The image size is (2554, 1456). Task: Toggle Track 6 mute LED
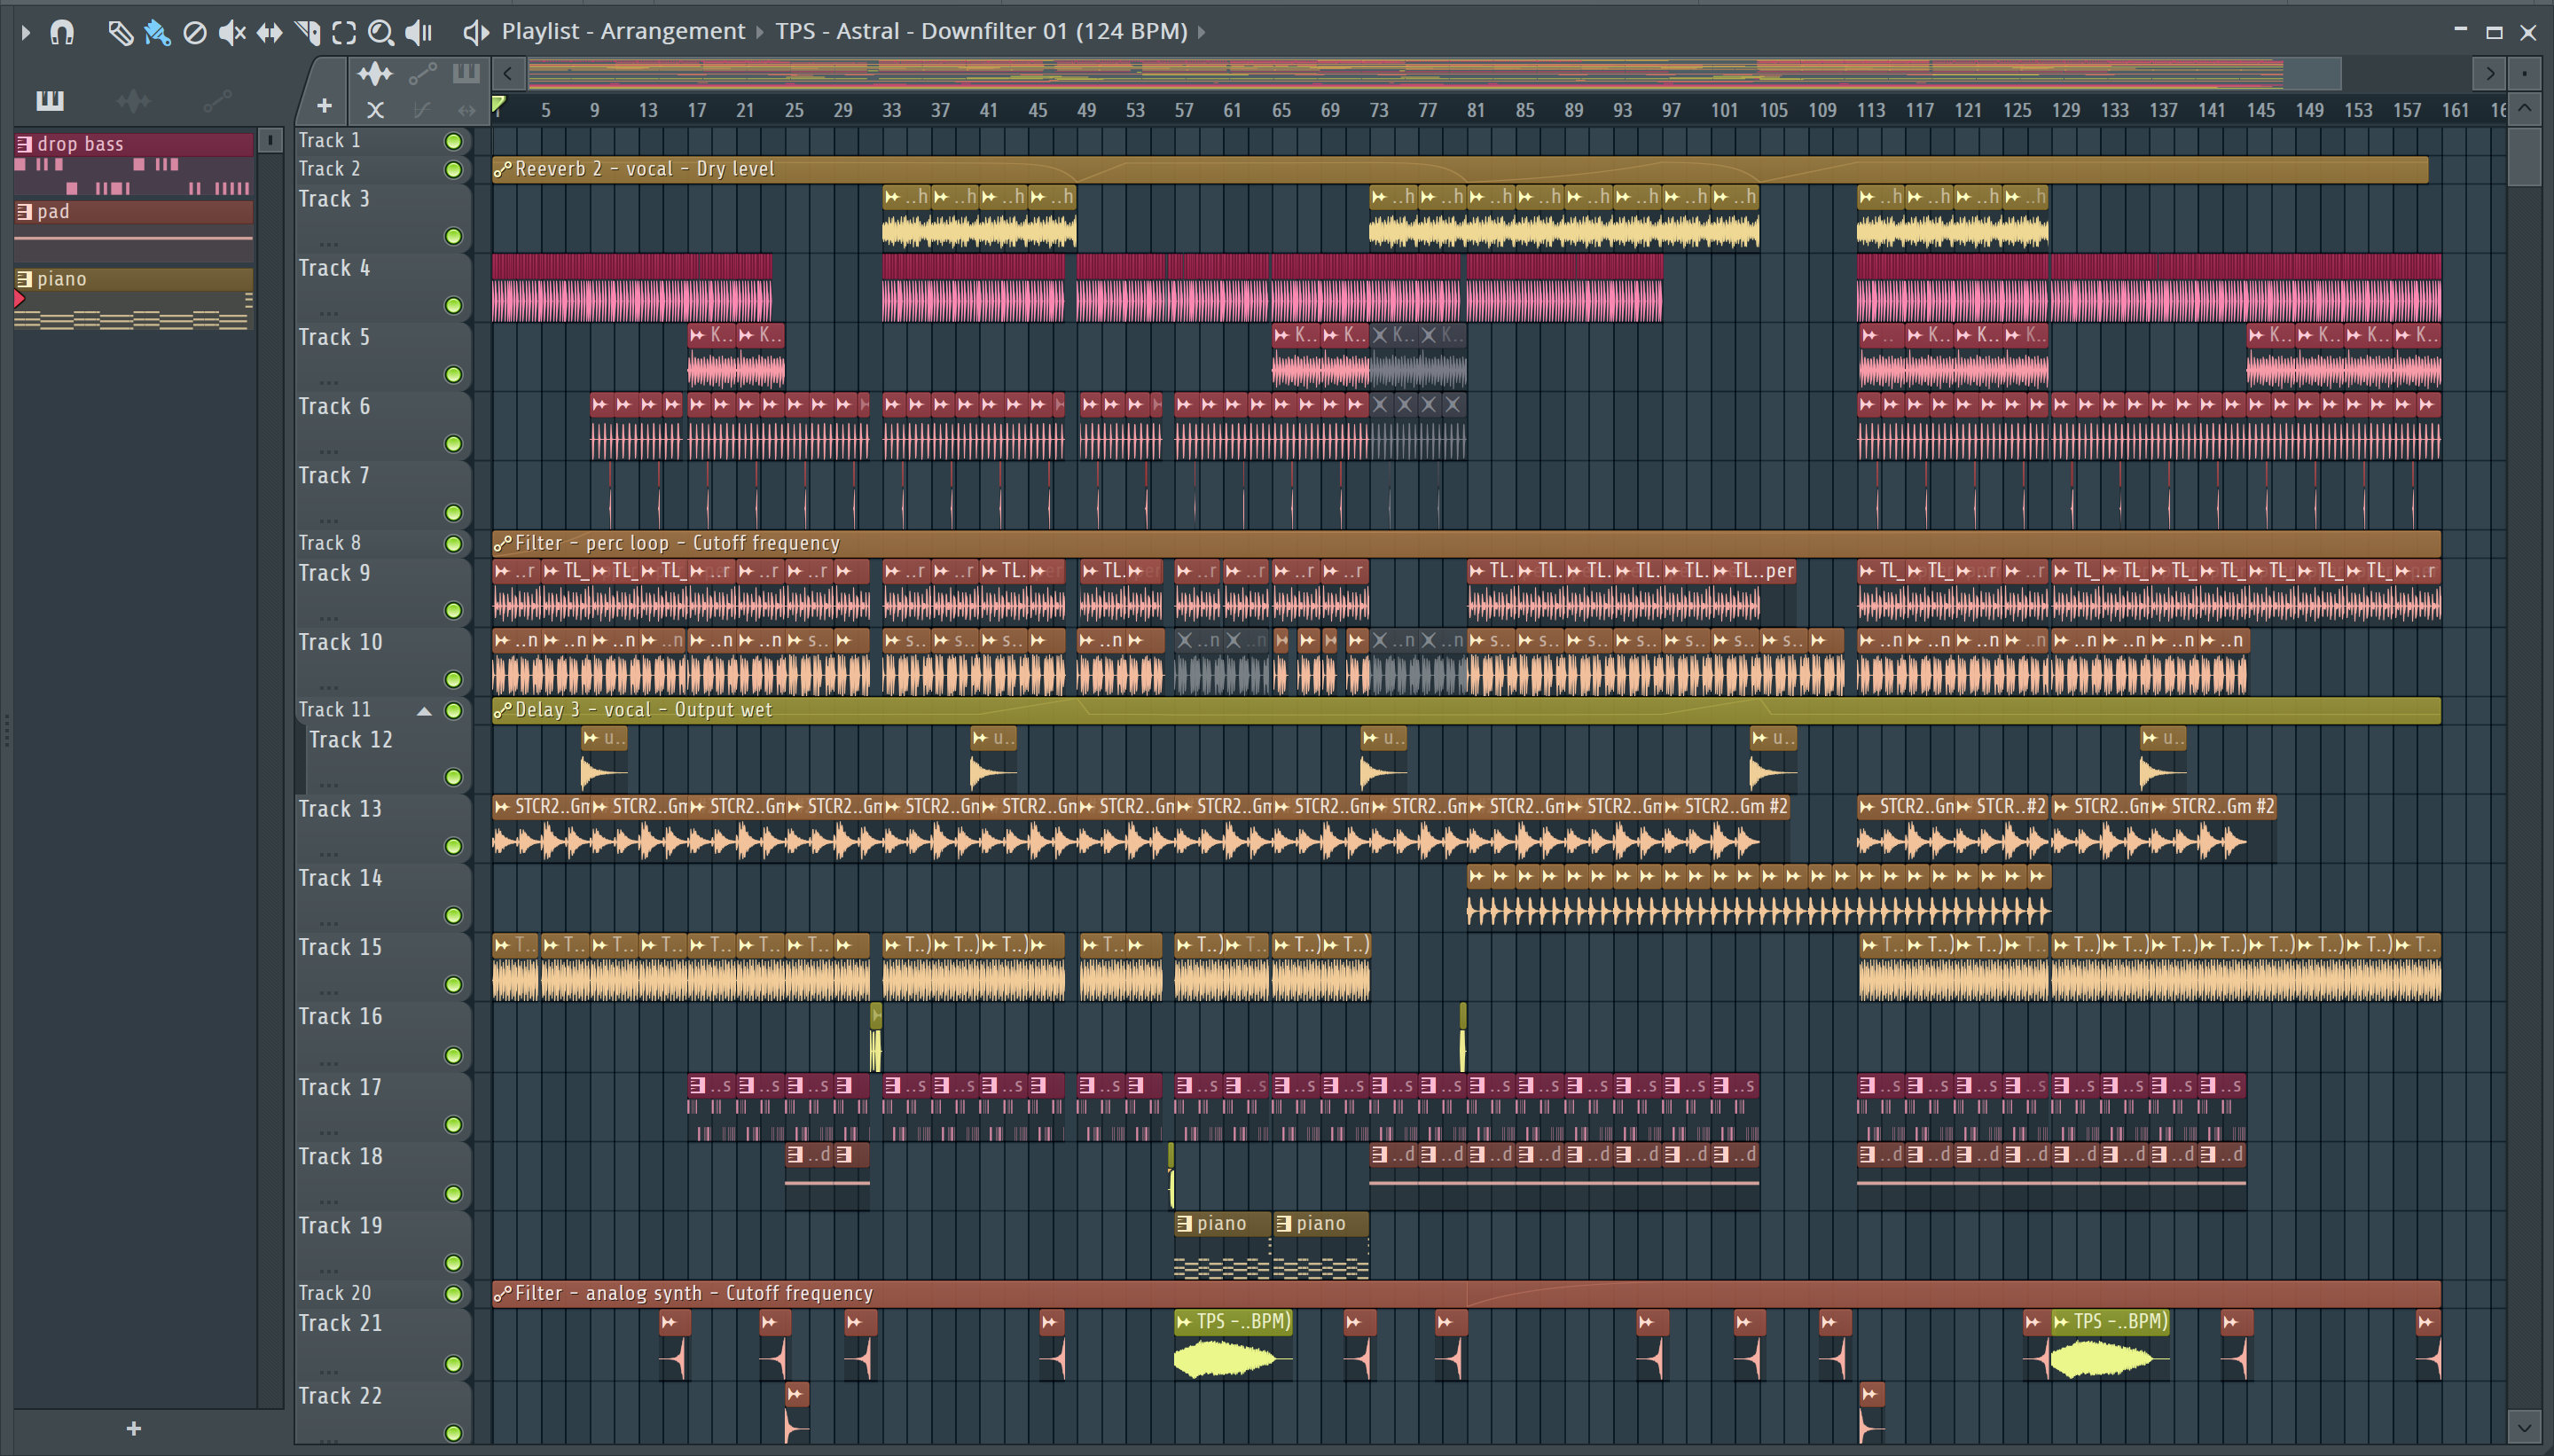(x=453, y=443)
